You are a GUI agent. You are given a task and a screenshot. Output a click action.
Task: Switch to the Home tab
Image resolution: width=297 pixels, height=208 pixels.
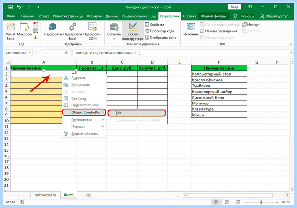pyautogui.click(x=27, y=16)
